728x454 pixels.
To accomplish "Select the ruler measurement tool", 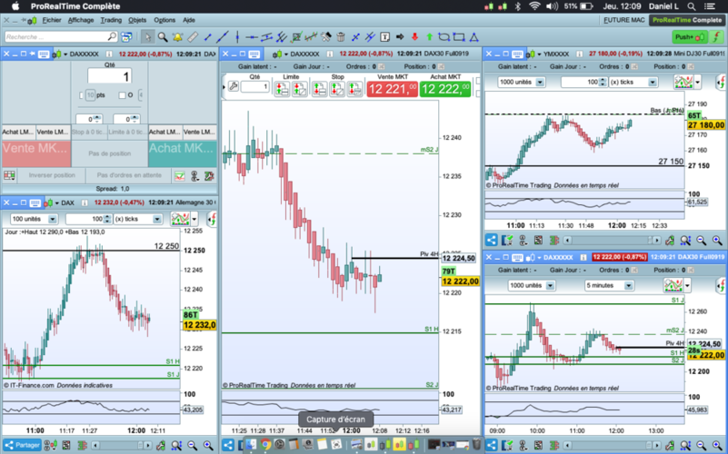I will pos(193,36).
